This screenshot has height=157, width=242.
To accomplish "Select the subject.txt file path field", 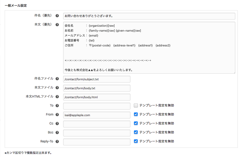I will point(97,79).
